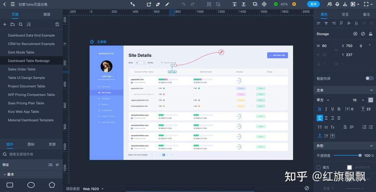Search pages with magnifier icon
This screenshot has width=376, height=192.
[21, 25]
